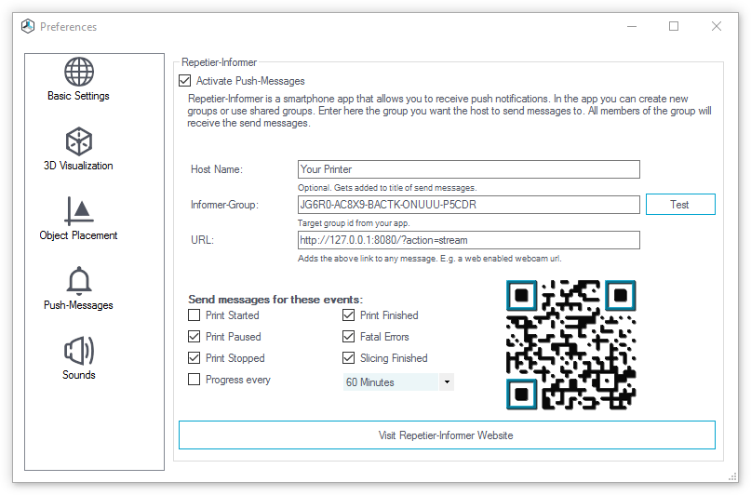Image resolution: width=751 pixels, height=495 pixels.
Task: Uncheck Slicing Finished event checkbox
Action: [349, 357]
